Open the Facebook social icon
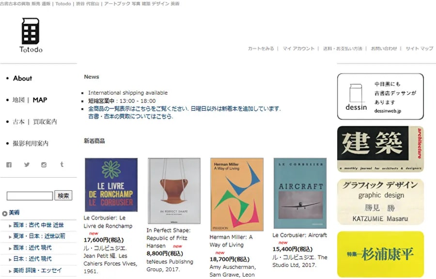This screenshot has width=436, height=279. [9, 164]
